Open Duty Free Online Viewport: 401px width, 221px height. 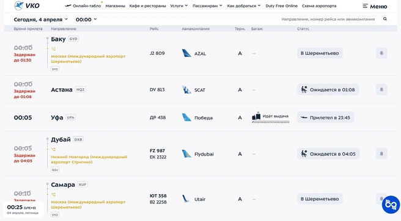click(281, 5)
